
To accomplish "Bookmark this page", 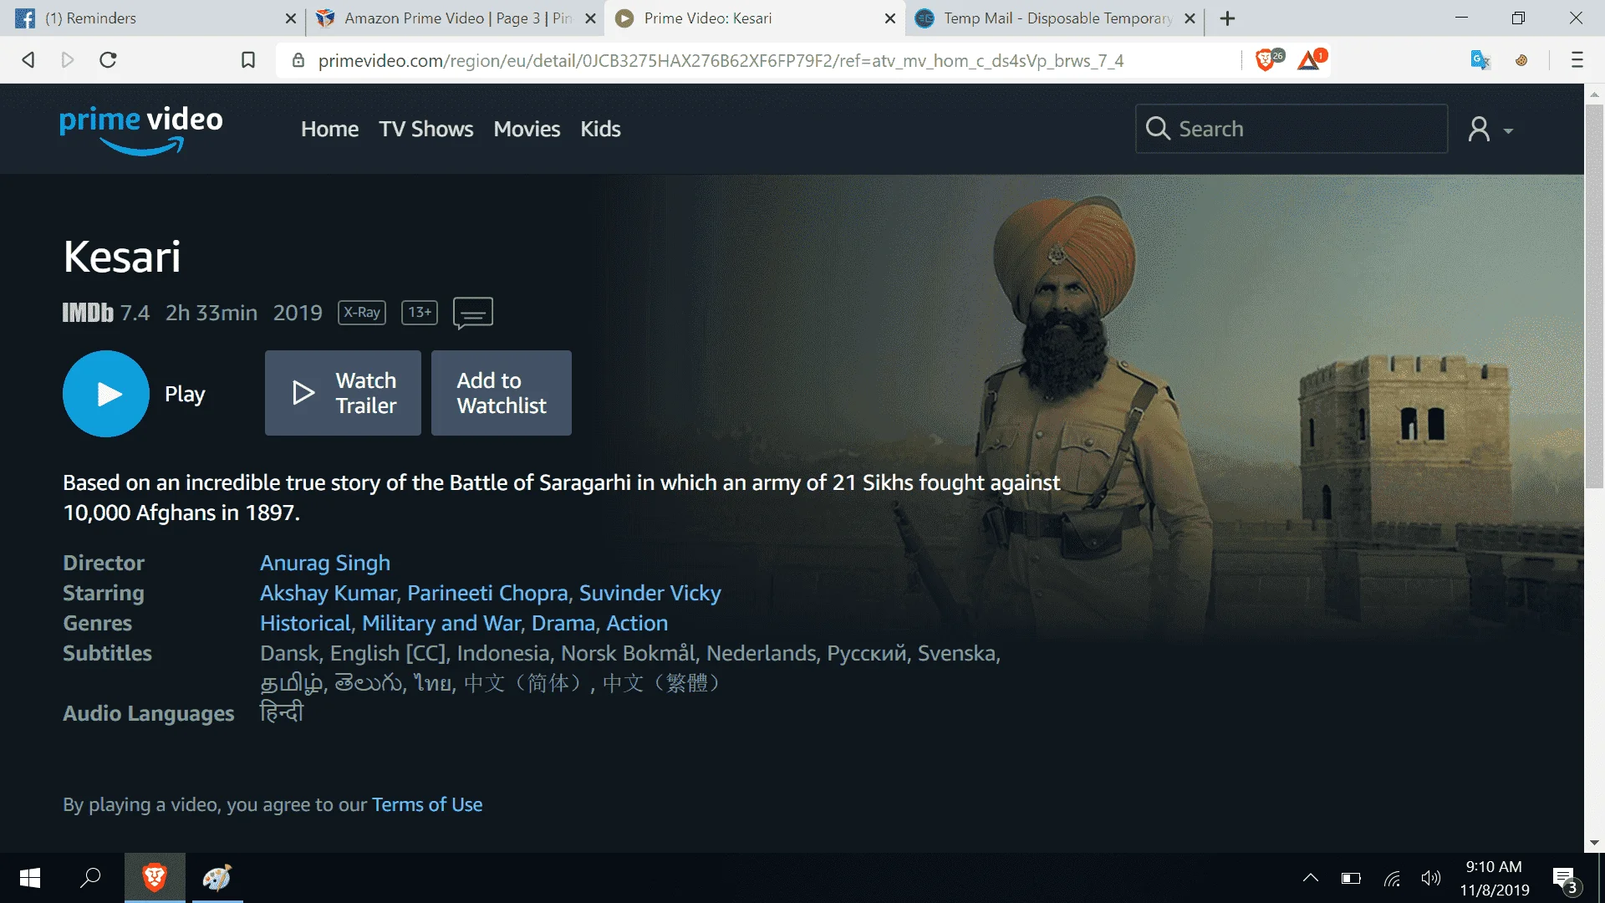I will click(248, 59).
